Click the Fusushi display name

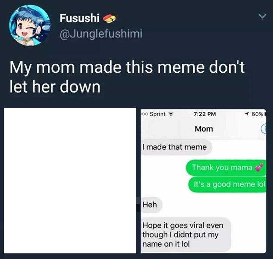pos(80,18)
